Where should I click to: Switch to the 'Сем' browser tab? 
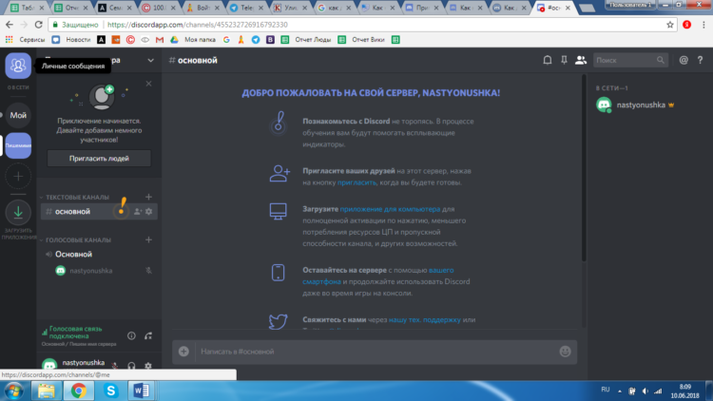(x=115, y=8)
